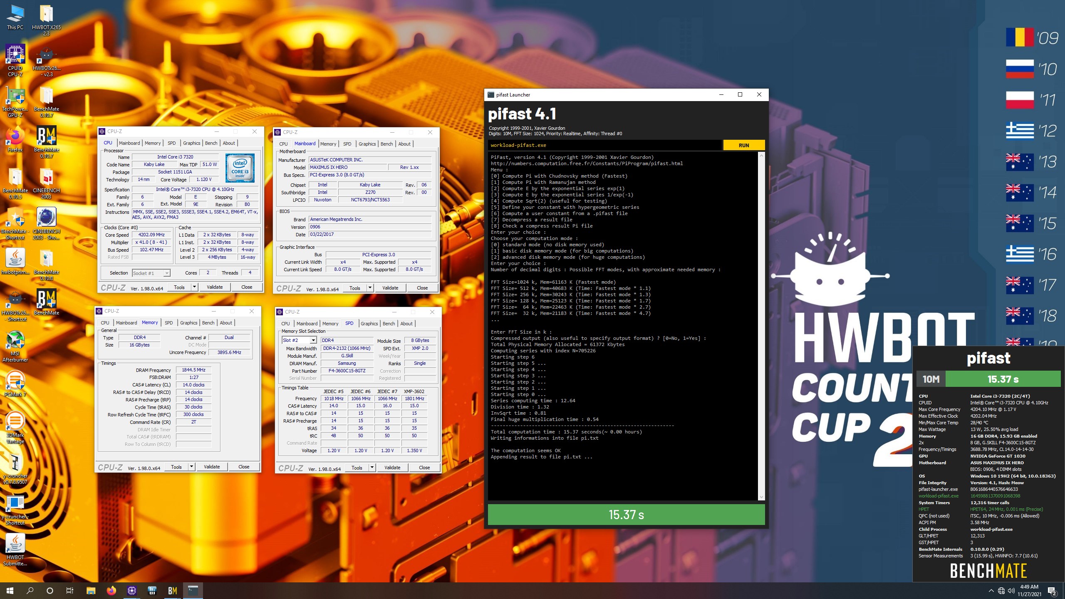
Task: Open Tools dropdown arrow in CPU-Z SPD window
Action: [372, 468]
